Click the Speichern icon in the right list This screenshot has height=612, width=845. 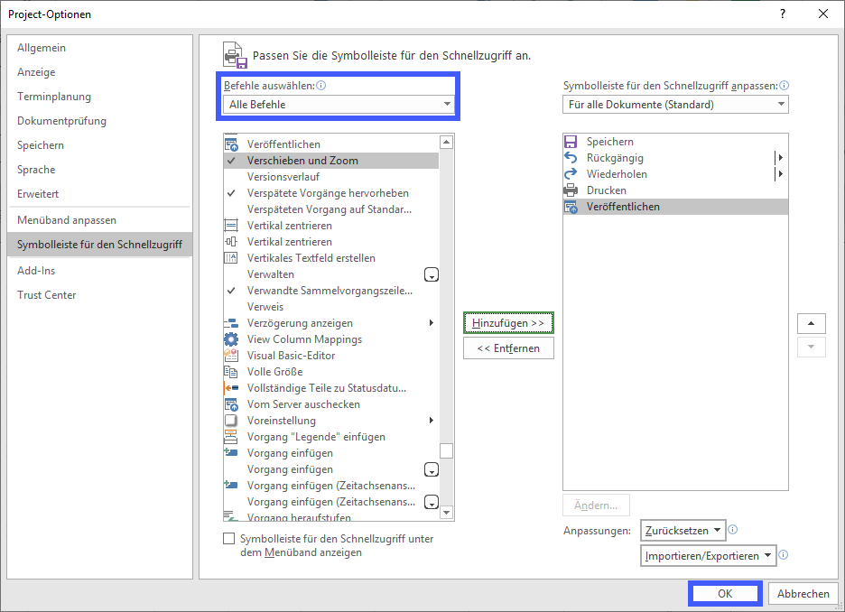click(x=570, y=142)
